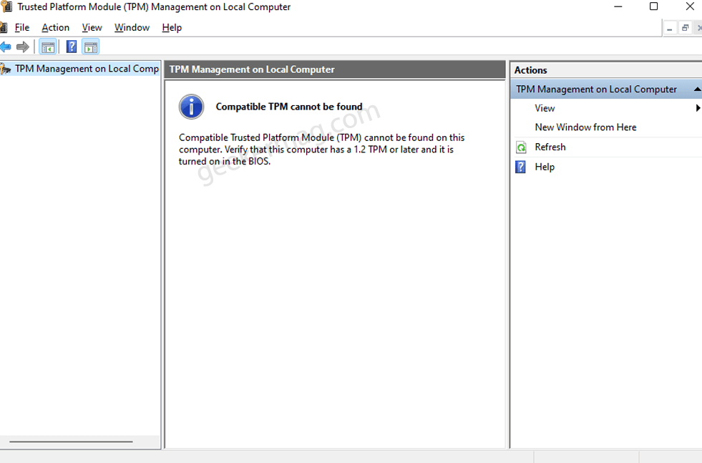Collapse TPM Management on Local Computer actions section
This screenshot has height=463, width=702.
tap(697, 89)
